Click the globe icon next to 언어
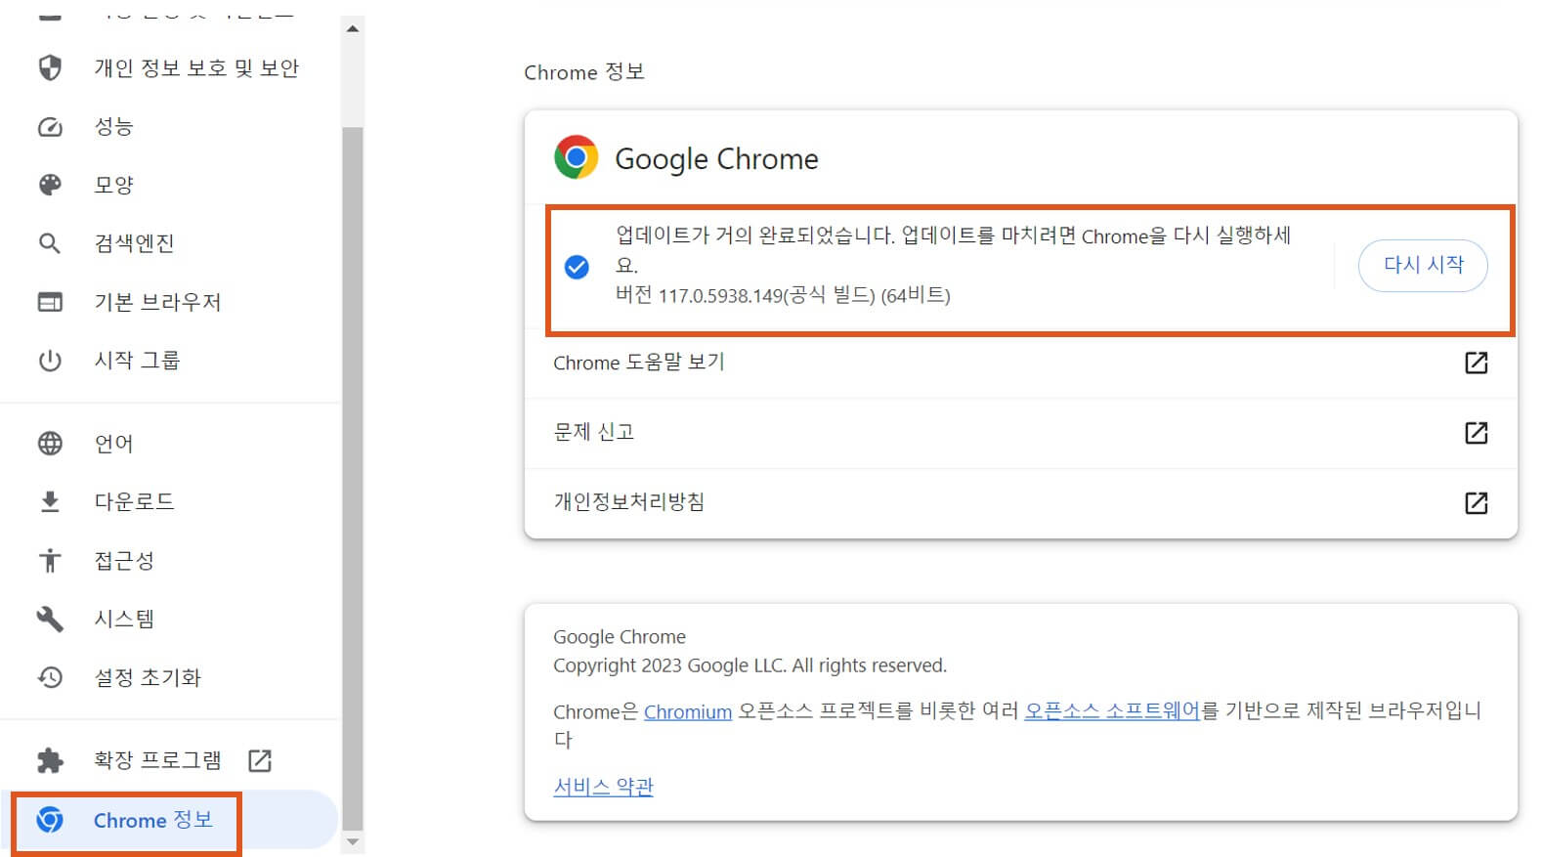 coord(50,444)
